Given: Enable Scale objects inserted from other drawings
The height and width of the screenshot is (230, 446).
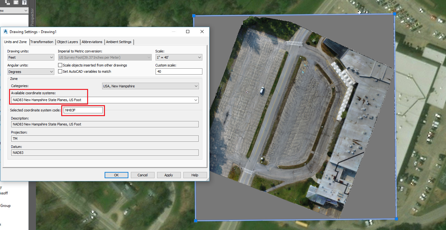Looking at the screenshot, I should click(60, 65).
